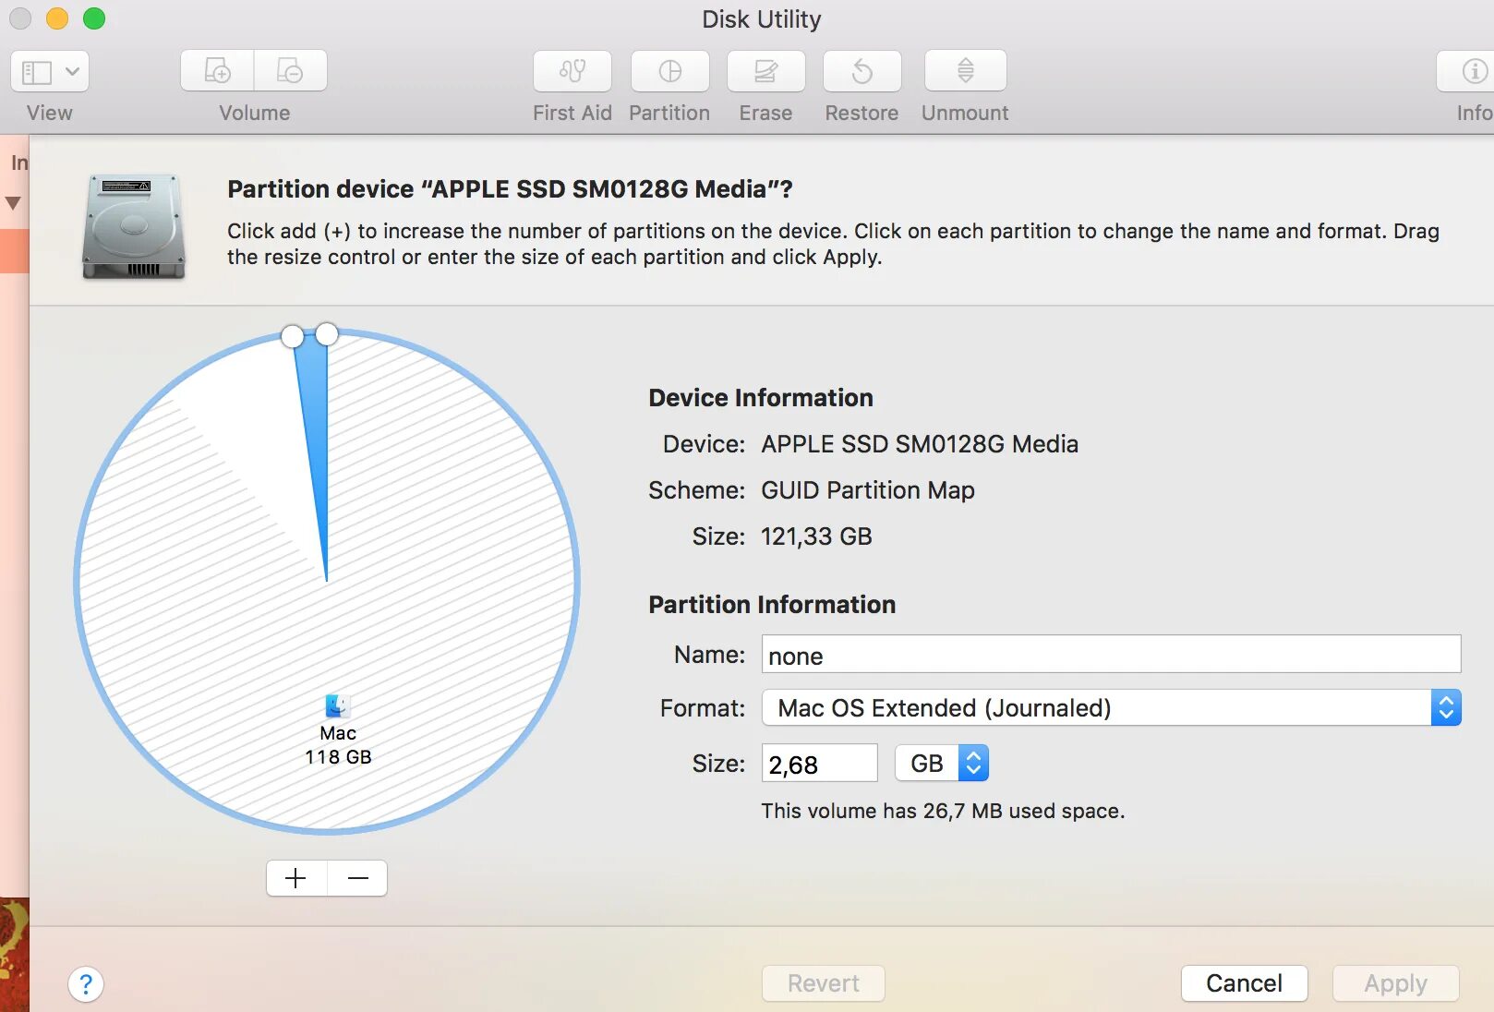Image resolution: width=1494 pixels, height=1012 pixels.
Task: Click the Unmount toolbar icon
Action: [x=966, y=71]
